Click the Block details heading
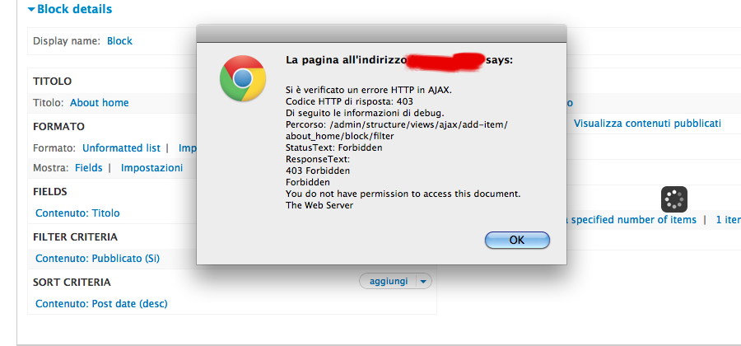 [75, 9]
